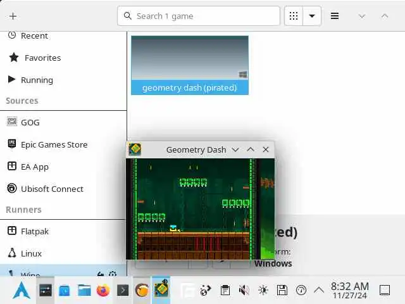The width and height of the screenshot is (405, 304).
Task: Click Geometry Dash preview window icon
Action: (x=135, y=149)
